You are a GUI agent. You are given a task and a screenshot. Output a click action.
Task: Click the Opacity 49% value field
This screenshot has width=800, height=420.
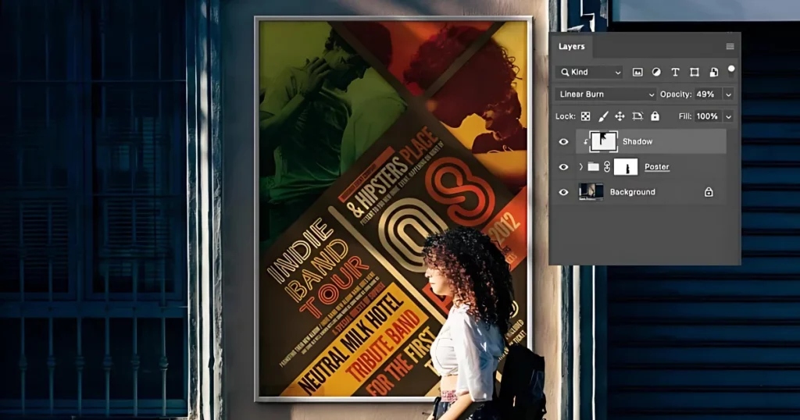[x=708, y=94]
